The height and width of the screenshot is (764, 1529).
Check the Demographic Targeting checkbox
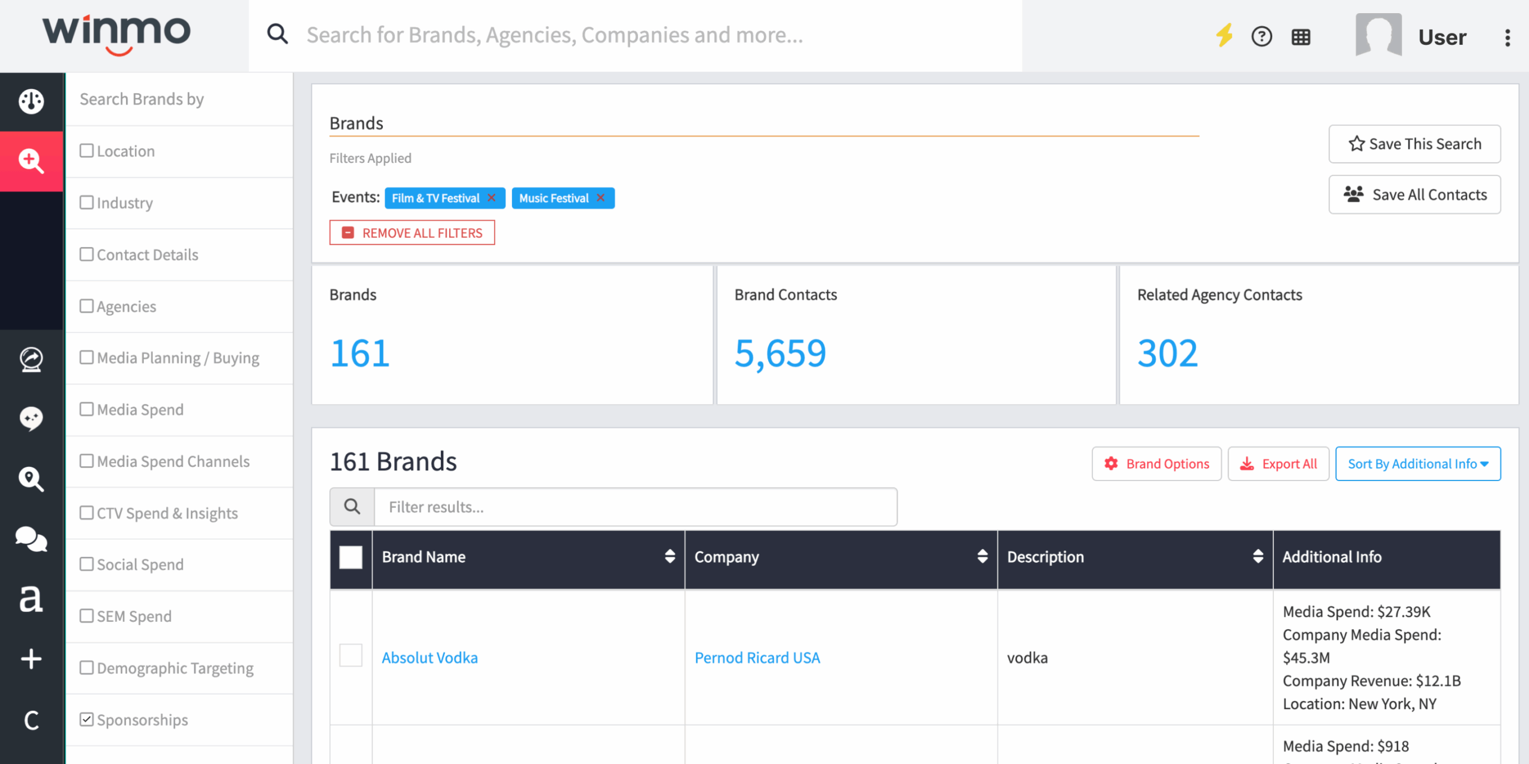tap(87, 667)
